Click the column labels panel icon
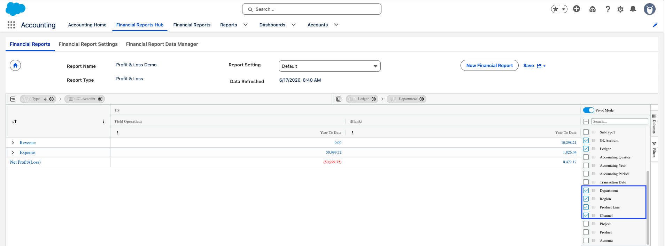Viewport: 665px width, 246px height. [339, 99]
